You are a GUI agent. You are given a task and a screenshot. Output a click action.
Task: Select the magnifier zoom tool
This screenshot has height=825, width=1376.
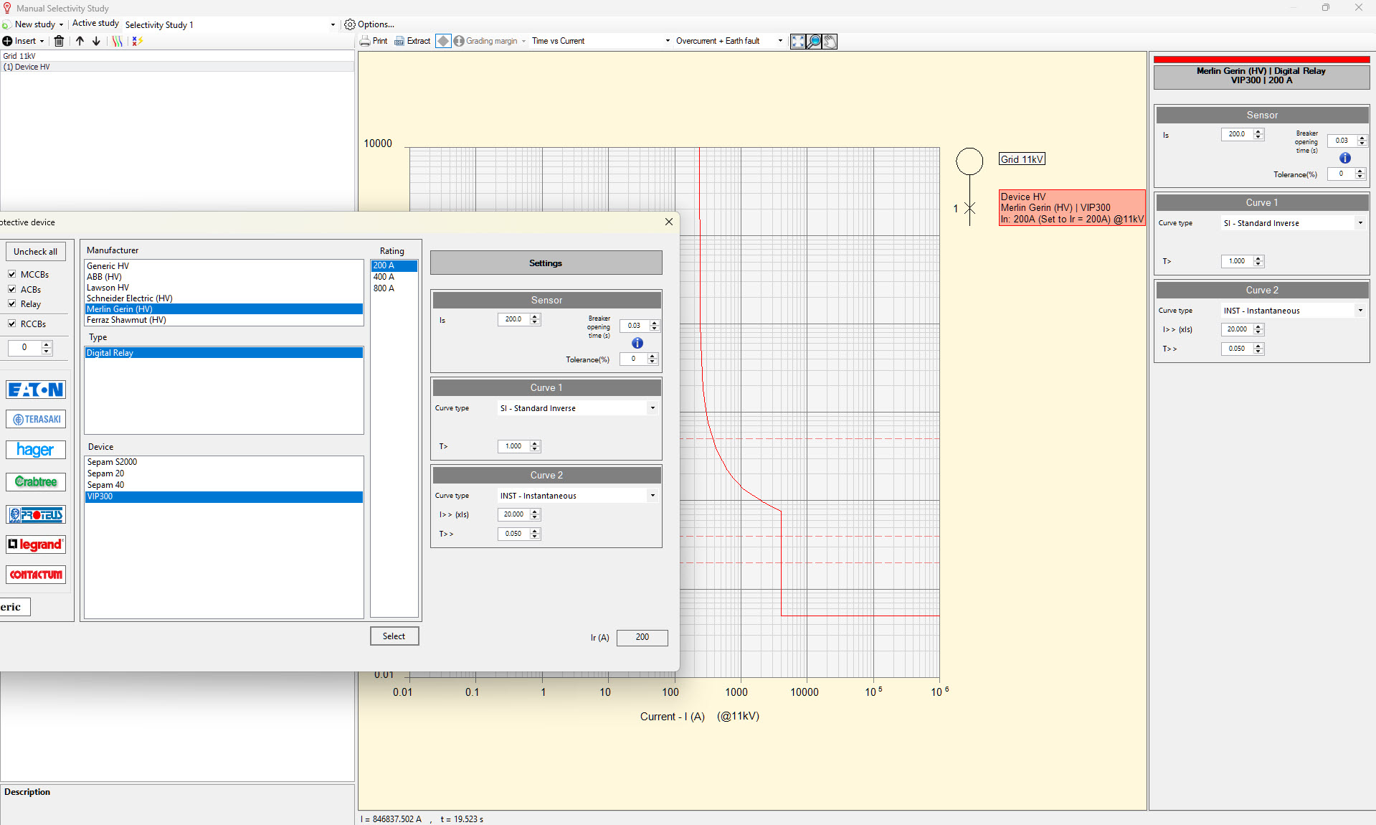814,41
